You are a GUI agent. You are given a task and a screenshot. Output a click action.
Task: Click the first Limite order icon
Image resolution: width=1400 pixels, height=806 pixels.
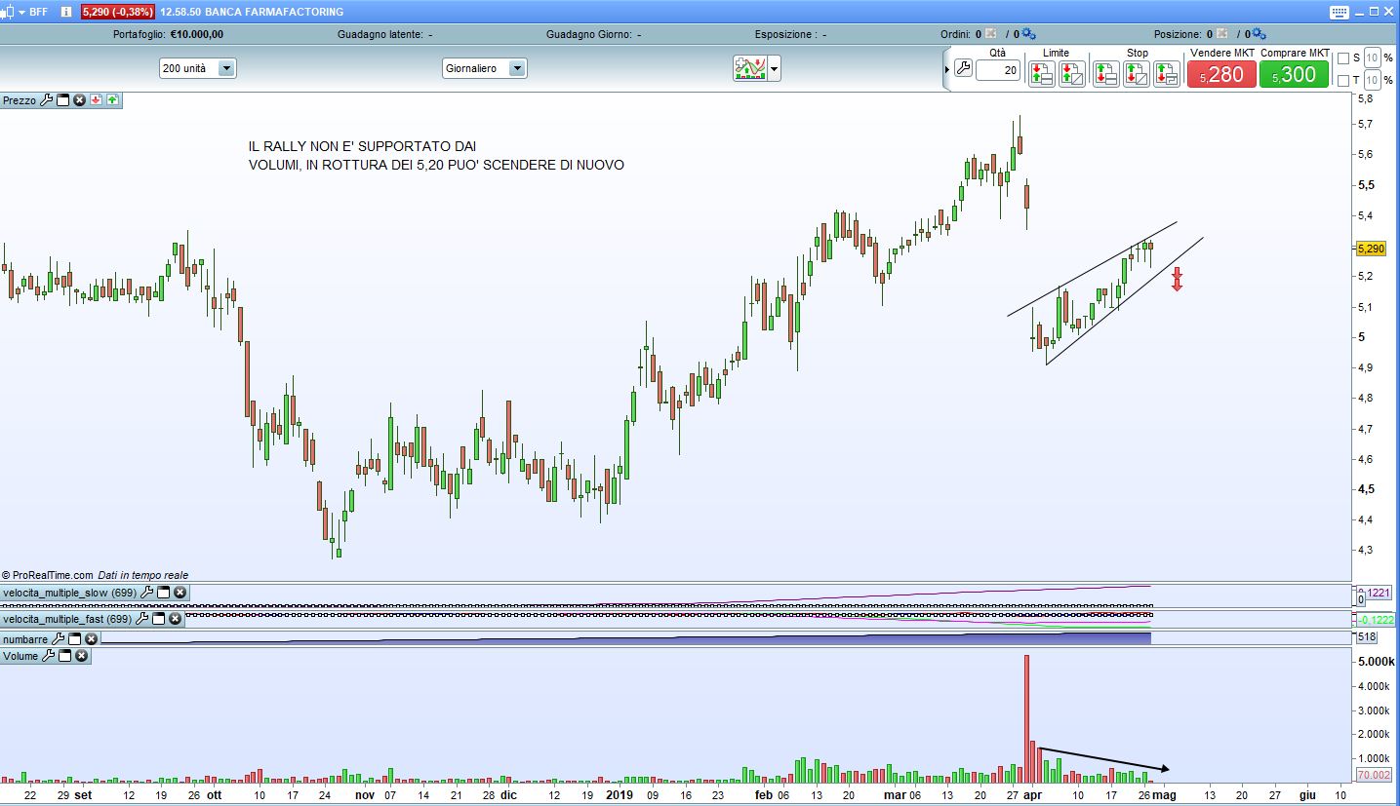(x=1041, y=74)
